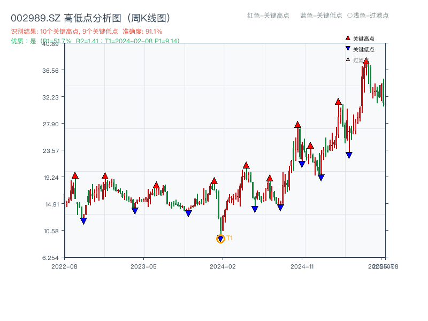Click the y-axis label 40.89
This screenshot has height=321, width=428.
(x=50, y=44)
